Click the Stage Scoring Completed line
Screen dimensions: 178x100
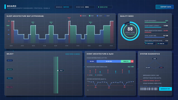(x=152, y=83)
